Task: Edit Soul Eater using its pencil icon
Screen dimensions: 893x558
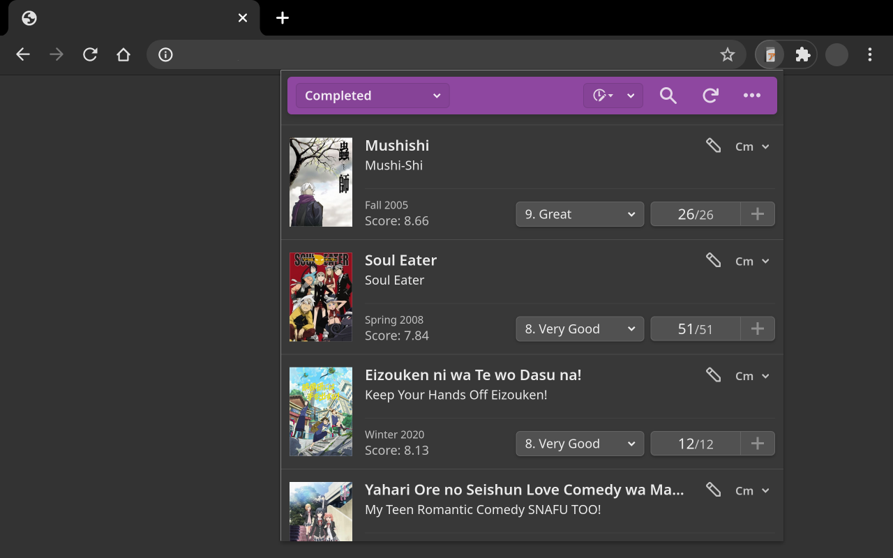Action: tap(713, 259)
